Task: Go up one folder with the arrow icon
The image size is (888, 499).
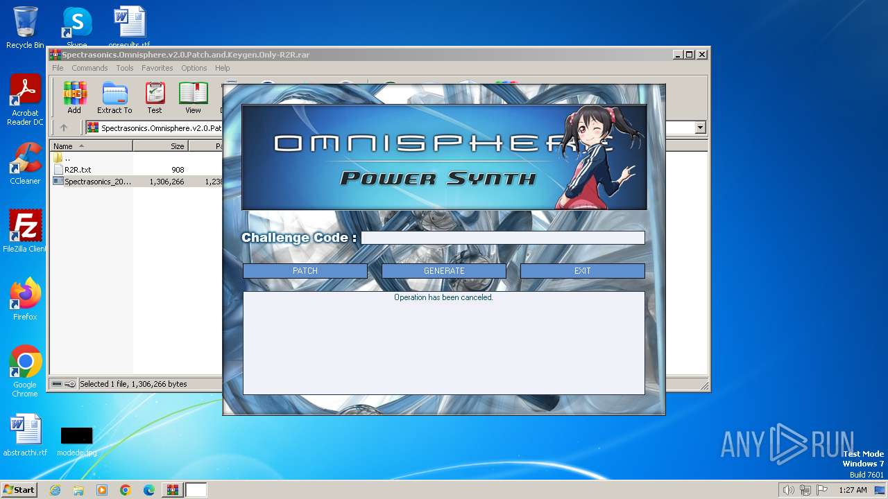Action: point(64,128)
